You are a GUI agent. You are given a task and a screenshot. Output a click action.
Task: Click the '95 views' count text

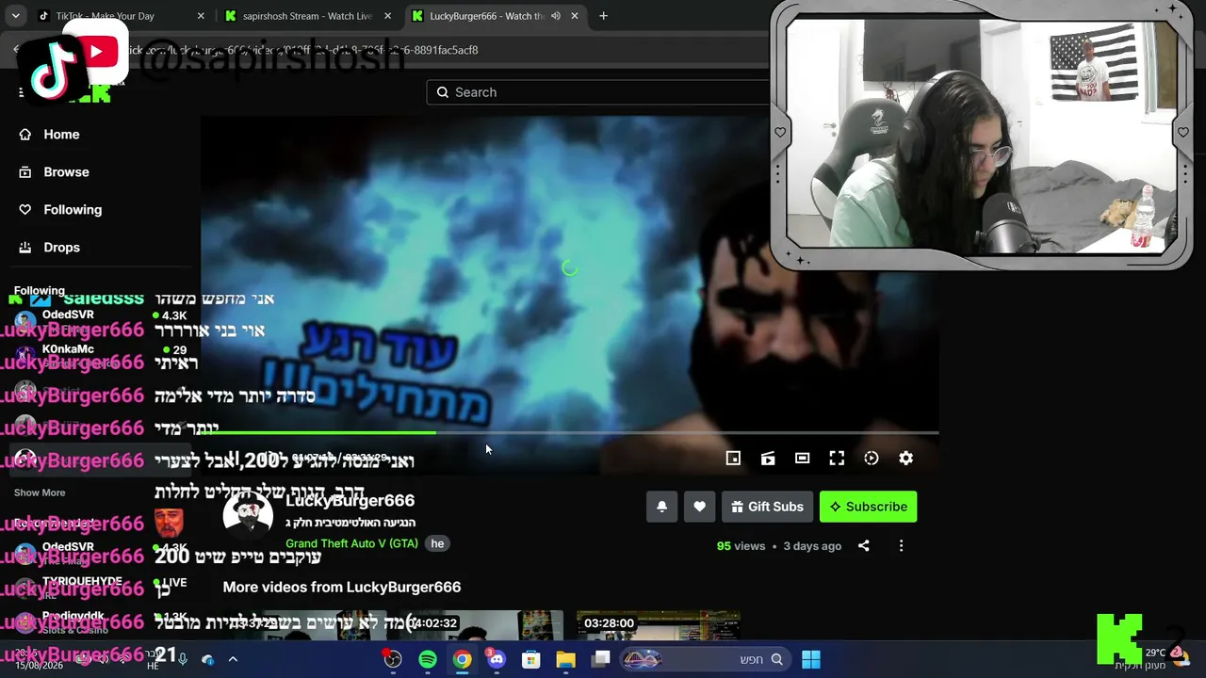[741, 545]
